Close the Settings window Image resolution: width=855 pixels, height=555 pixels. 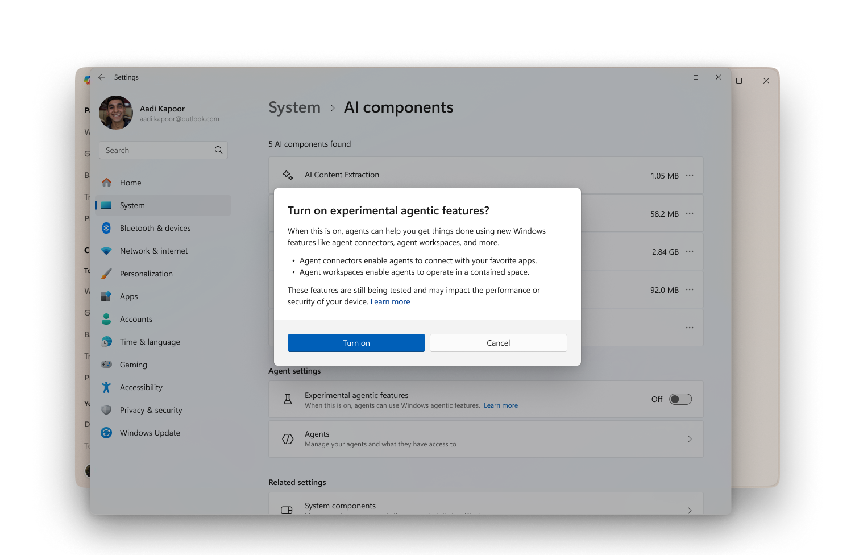(x=719, y=77)
